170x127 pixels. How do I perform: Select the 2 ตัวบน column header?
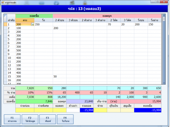[60, 20]
